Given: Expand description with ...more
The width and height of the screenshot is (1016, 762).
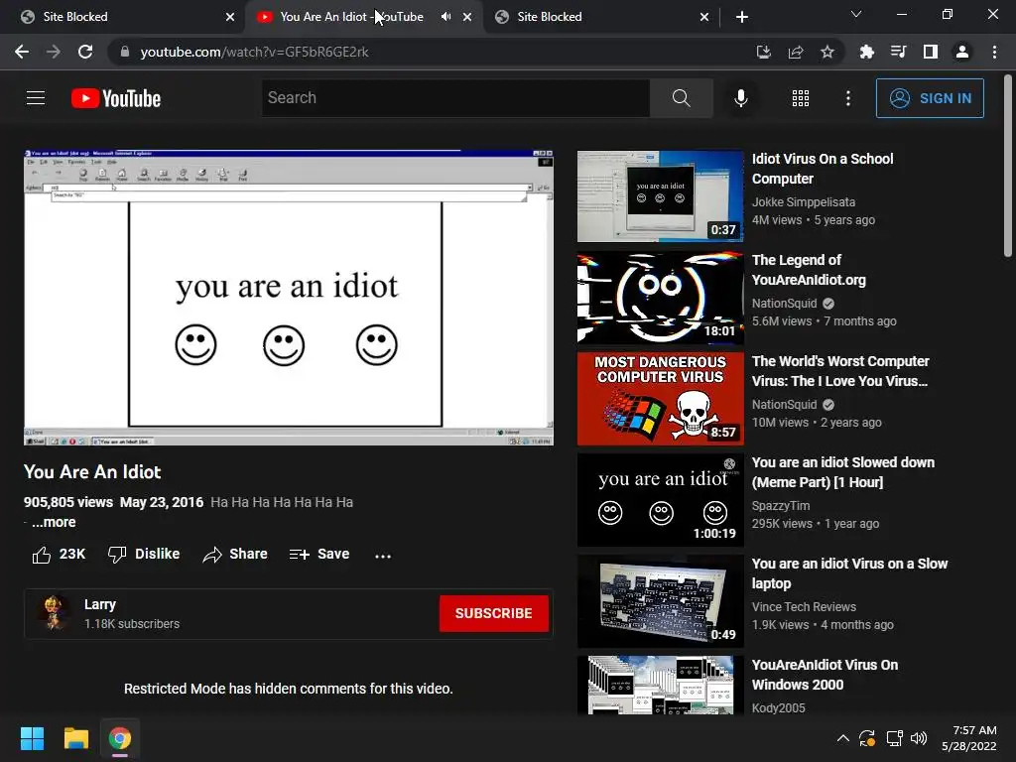Looking at the screenshot, I should (x=54, y=522).
